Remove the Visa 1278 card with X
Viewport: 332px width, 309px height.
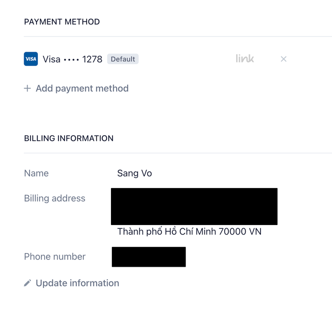click(x=284, y=59)
